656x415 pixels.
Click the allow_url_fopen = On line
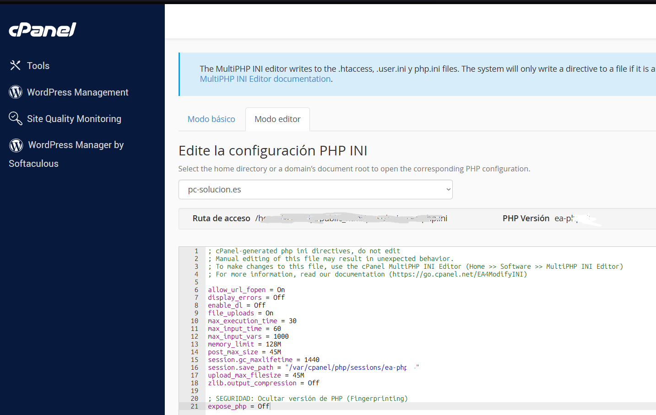tap(246, 290)
